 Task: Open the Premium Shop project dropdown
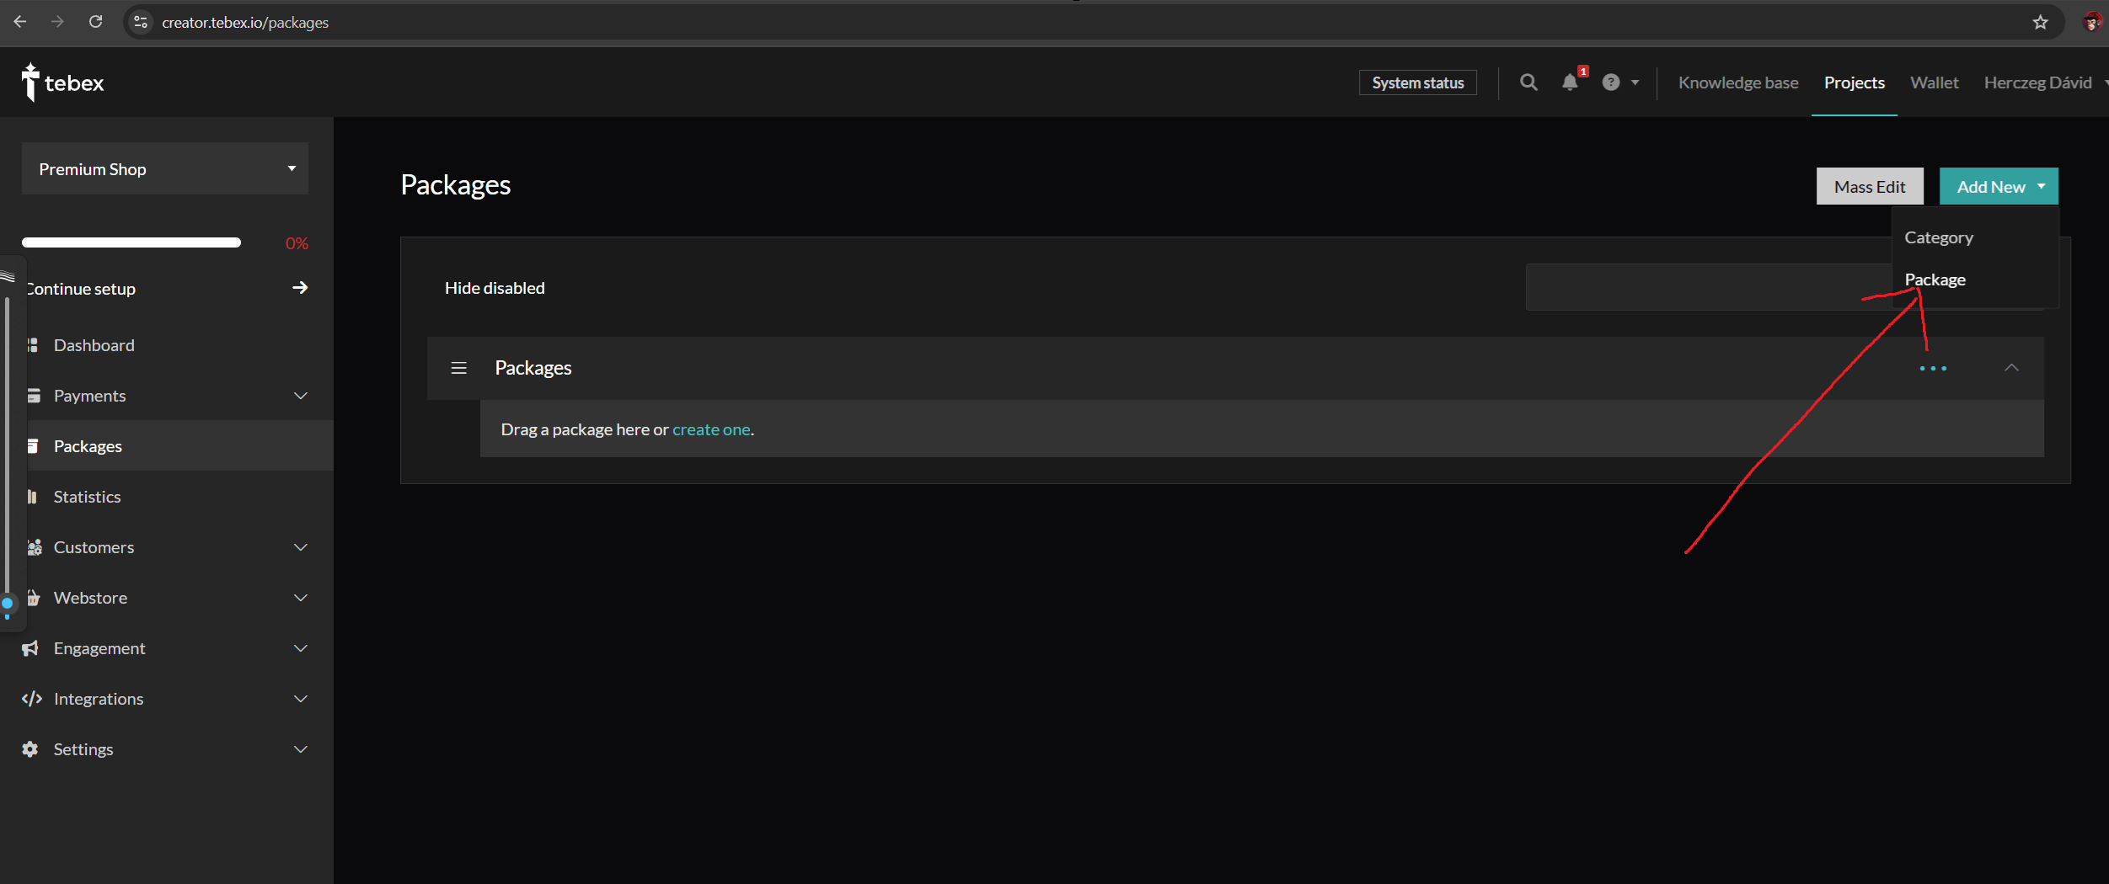pos(165,169)
